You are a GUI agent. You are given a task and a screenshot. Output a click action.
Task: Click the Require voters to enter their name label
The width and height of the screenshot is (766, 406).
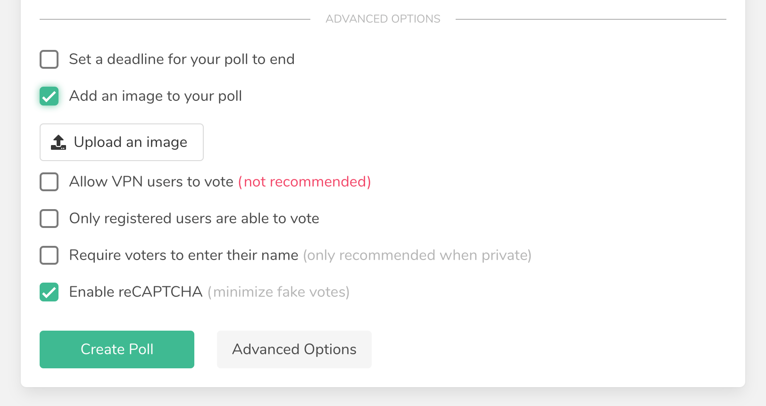pos(183,255)
